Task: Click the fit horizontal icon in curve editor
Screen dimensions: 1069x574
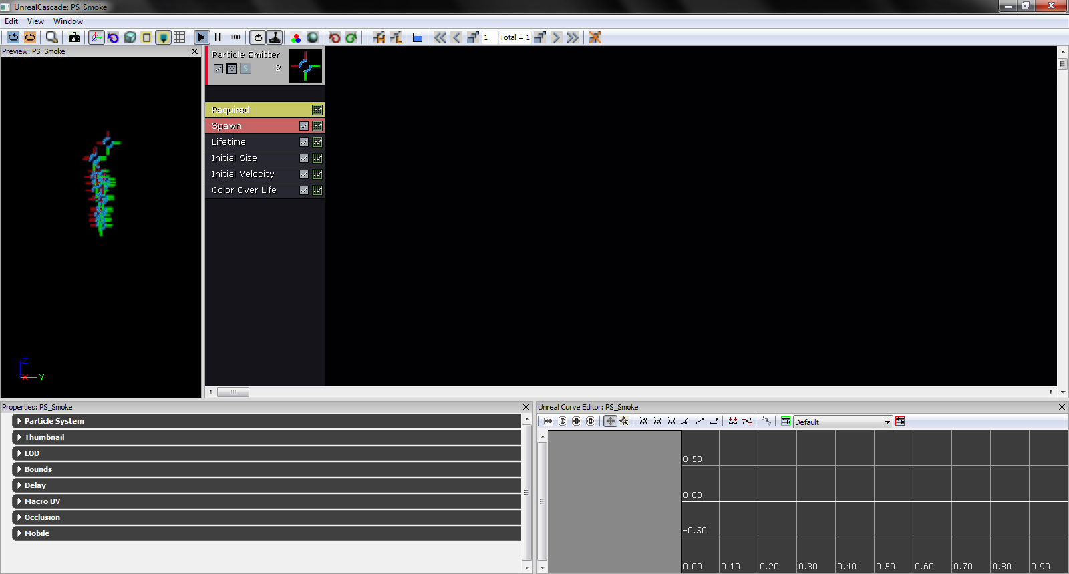Action: pos(549,421)
